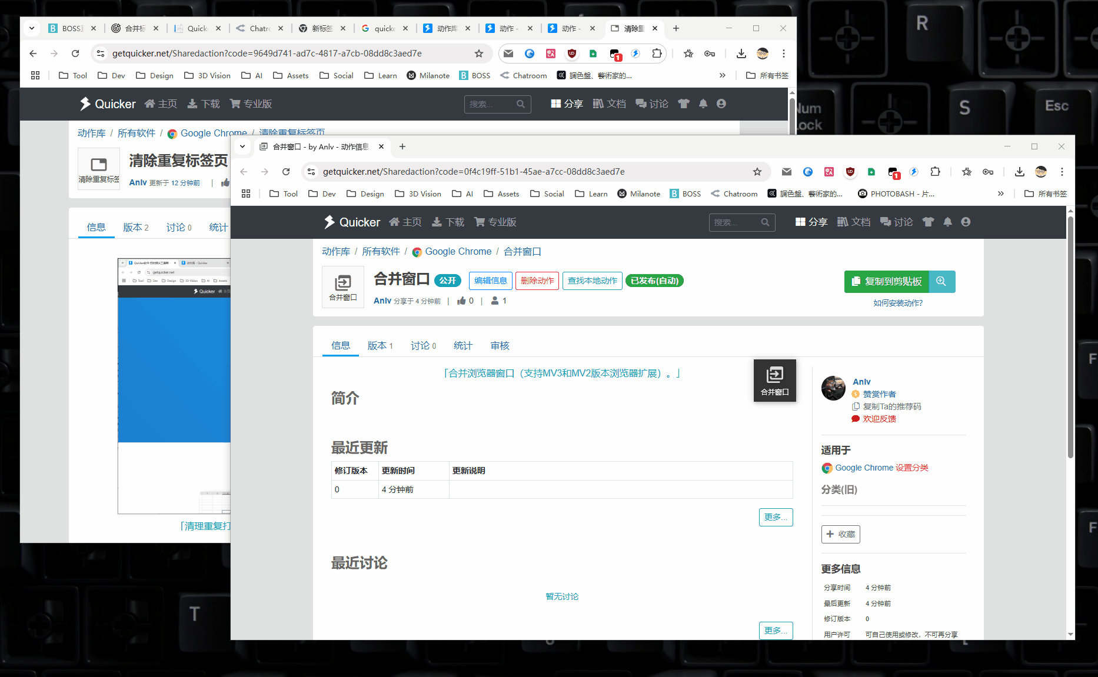Go back in the back Chrome window
The width and height of the screenshot is (1098, 677).
pos(33,54)
